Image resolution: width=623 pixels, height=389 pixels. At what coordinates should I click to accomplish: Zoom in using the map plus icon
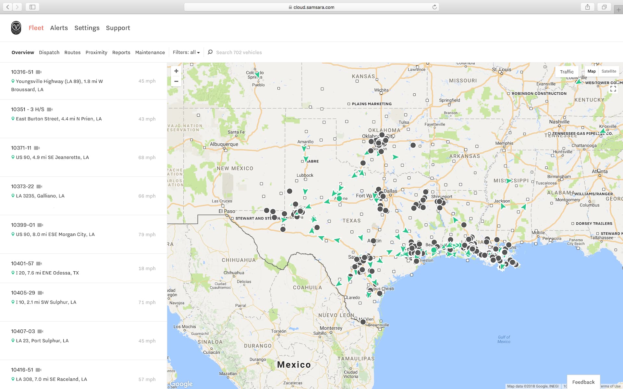point(176,71)
